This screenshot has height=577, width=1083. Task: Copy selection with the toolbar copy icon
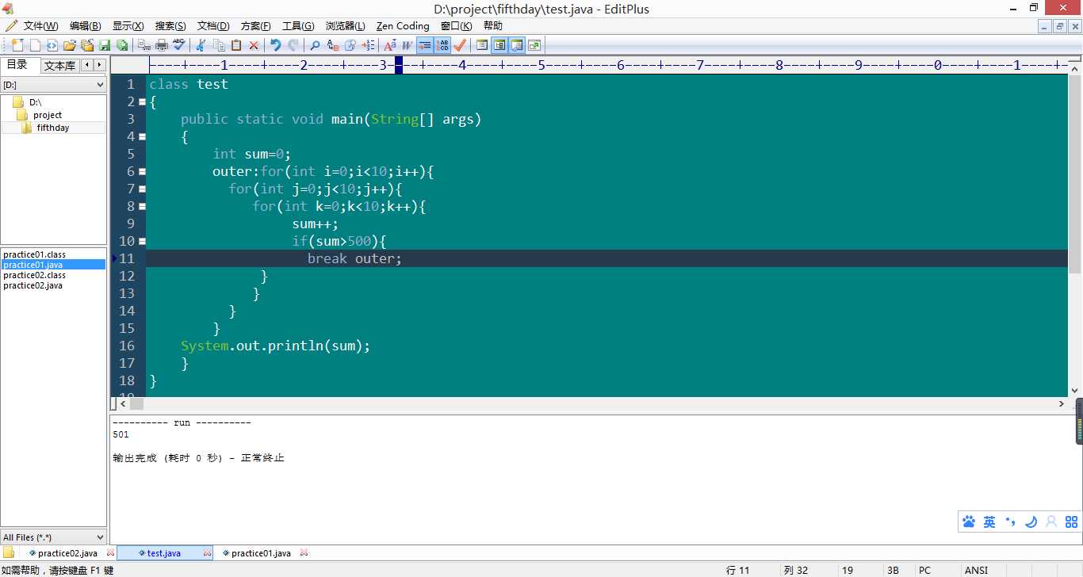click(x=220, y=45)
